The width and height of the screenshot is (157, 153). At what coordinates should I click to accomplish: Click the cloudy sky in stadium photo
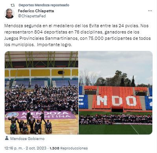tap(116, 62)
